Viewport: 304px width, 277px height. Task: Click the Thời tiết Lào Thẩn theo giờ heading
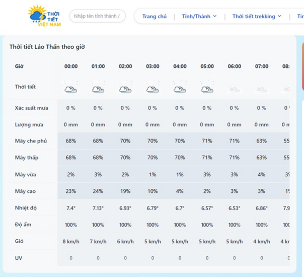click(x=47, y=47)
